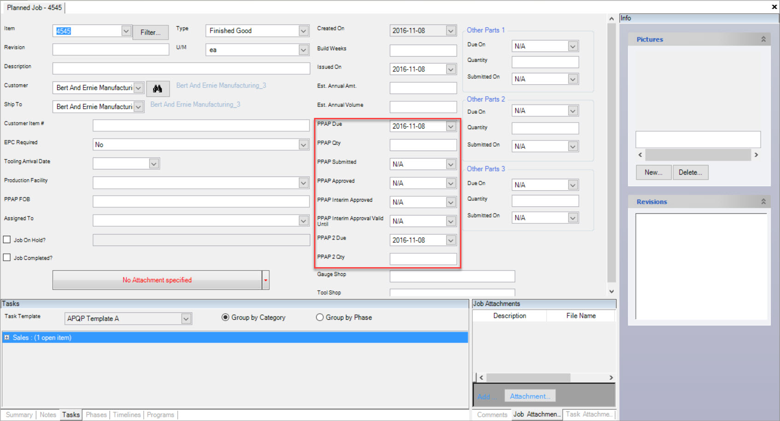
Task: Switch to the Summary tab
Action: tap(19, 415)
